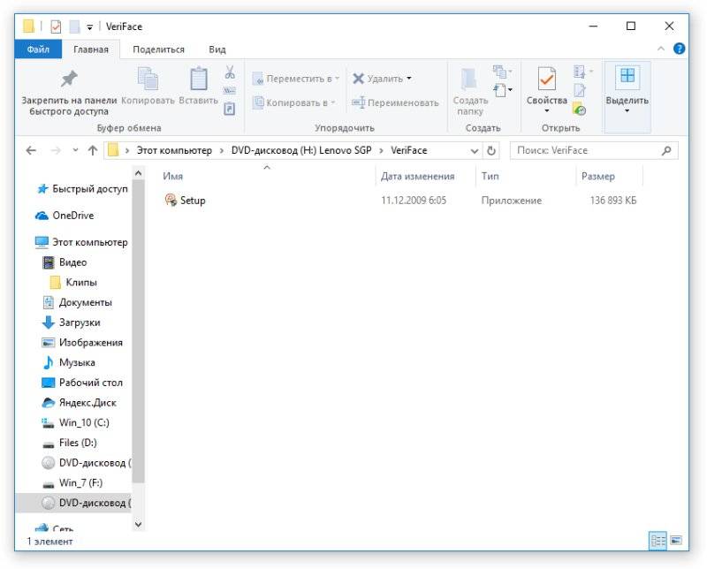
Task: Open Документы in the sidebar
Action: [77, 302]
